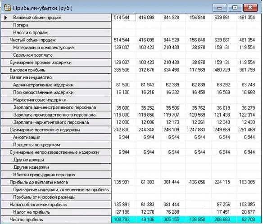Select the Амортизация row header
This screenshot has height=224, width=263.
[56, 137]
